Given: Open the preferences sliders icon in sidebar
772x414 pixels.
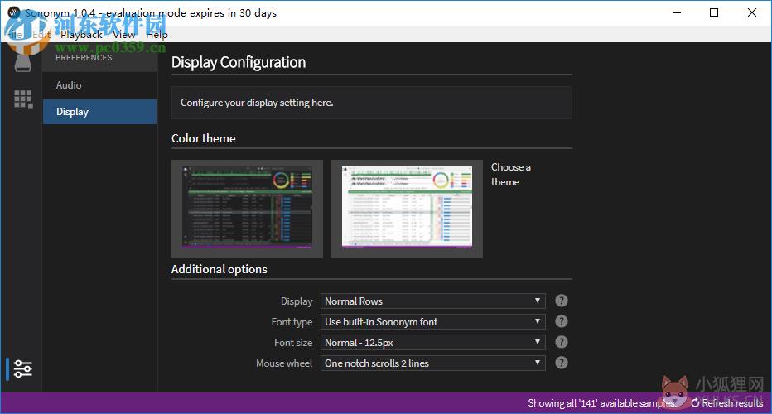Looking at the screenshot, I should point(22,368).
